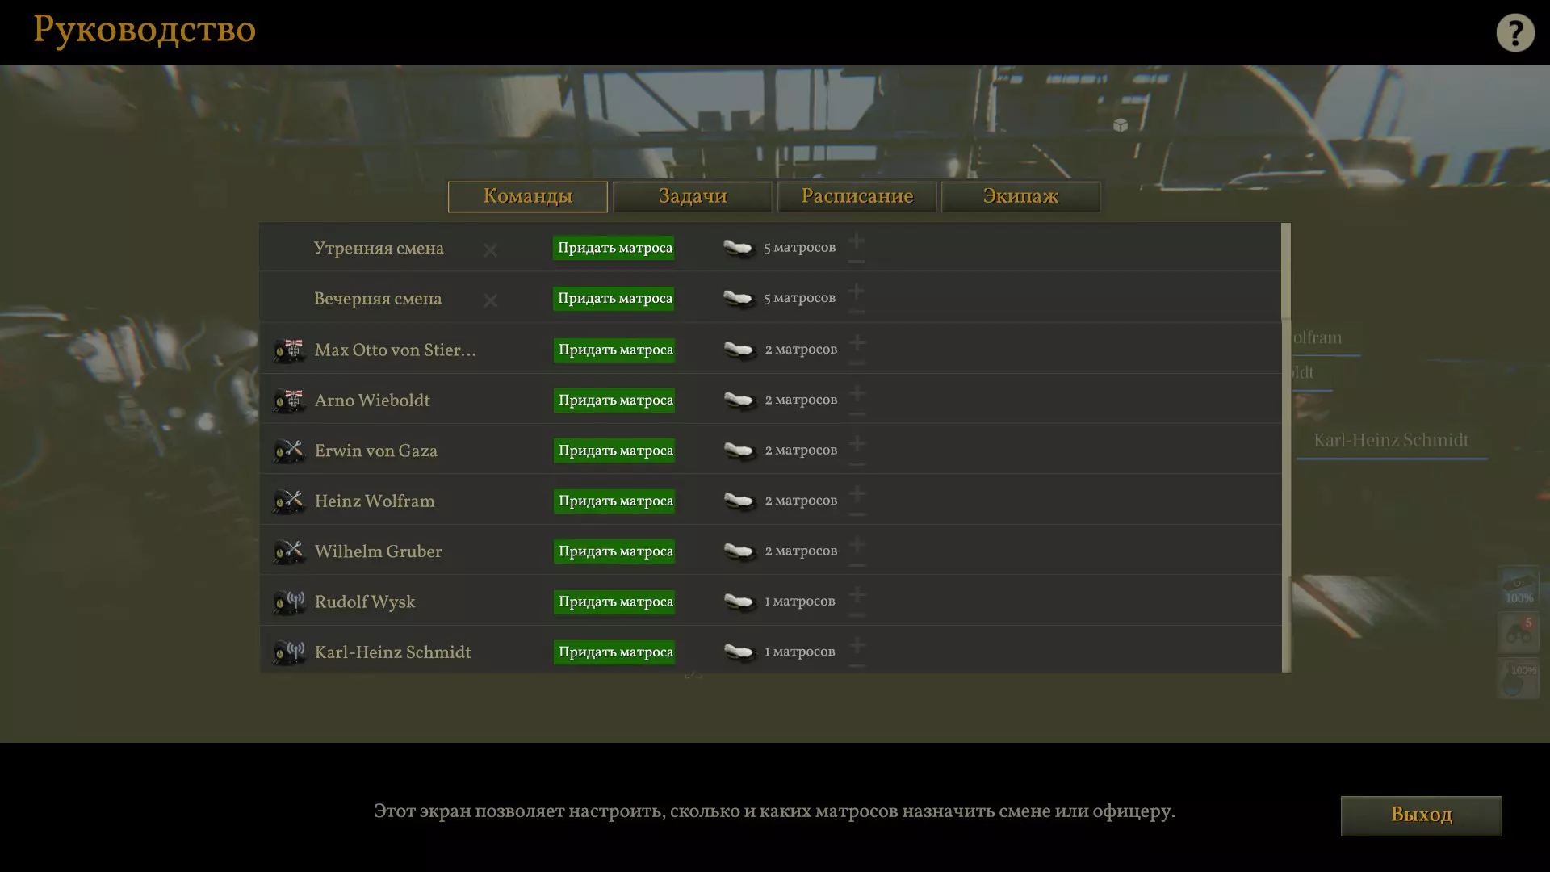Delete Вечерняя смена using its X icon
The width and height of the screenshot is (1550, 872).
coord(490,300)
